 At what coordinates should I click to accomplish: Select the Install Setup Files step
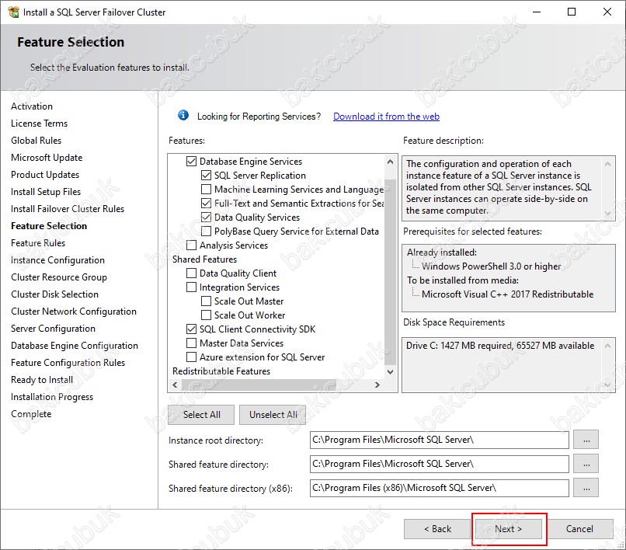click(x=46, y=192)
